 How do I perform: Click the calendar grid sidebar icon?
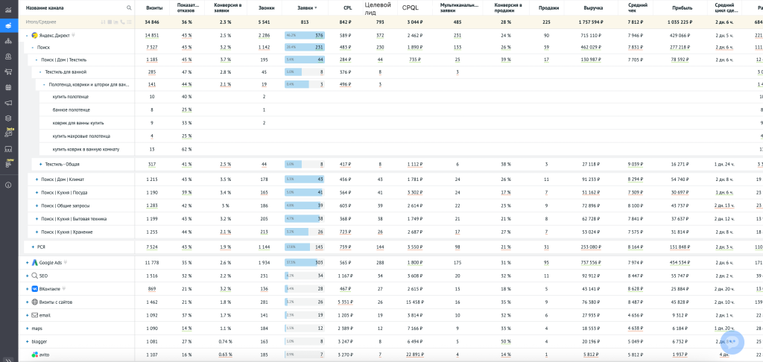(x=8, y=87)
